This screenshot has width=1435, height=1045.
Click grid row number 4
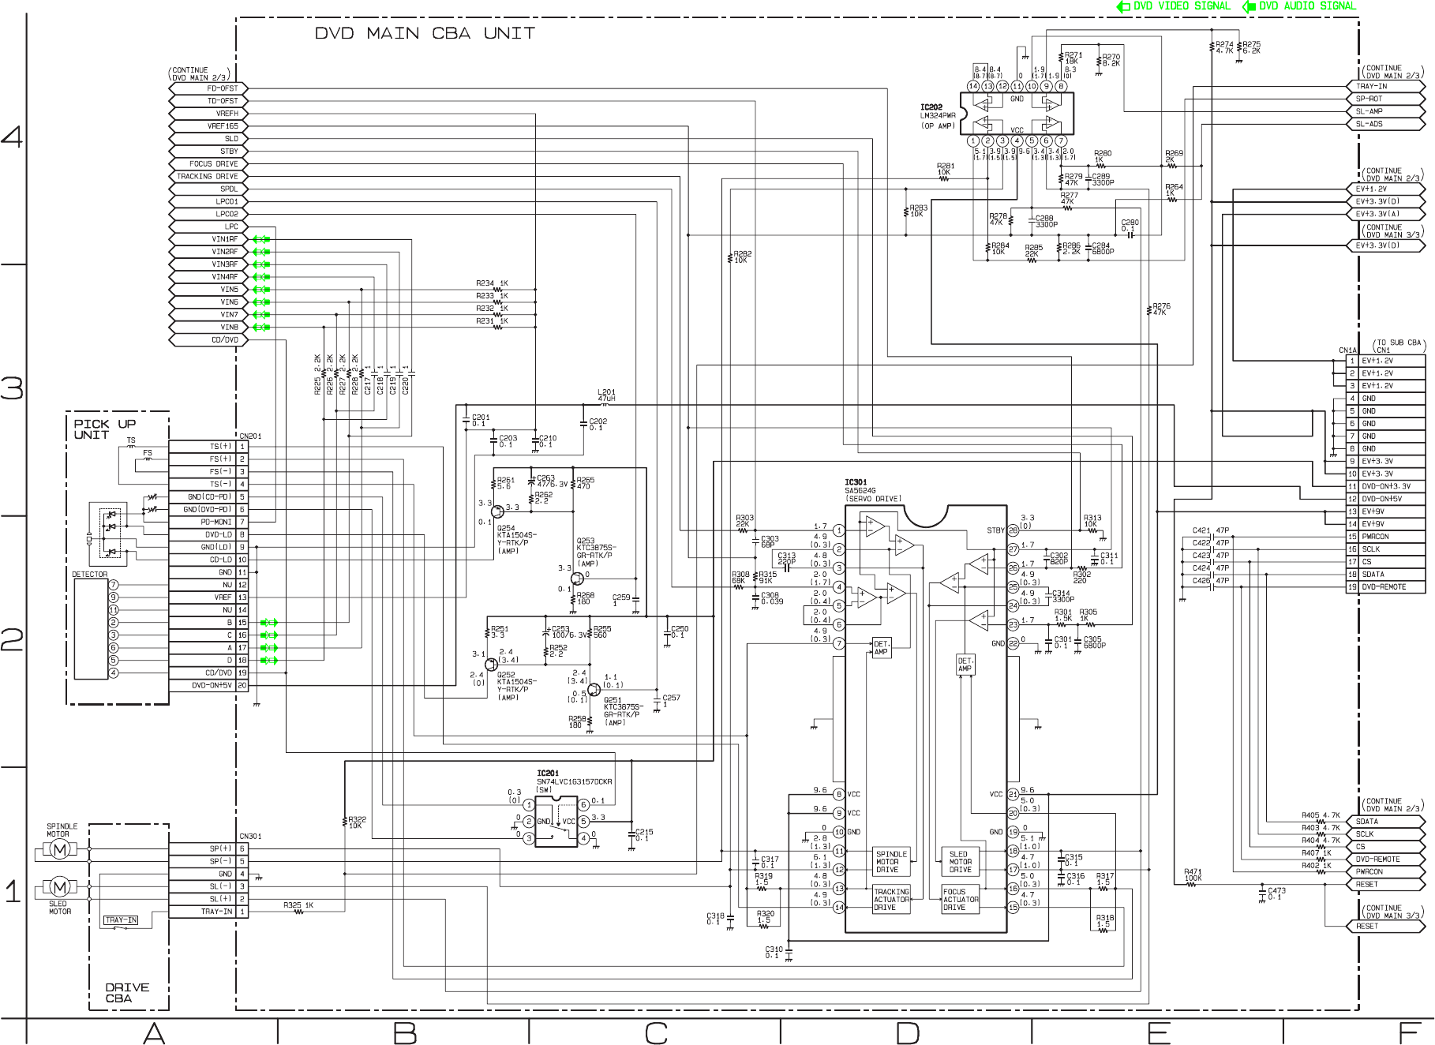pyautogui.click(x=11, y=138)
